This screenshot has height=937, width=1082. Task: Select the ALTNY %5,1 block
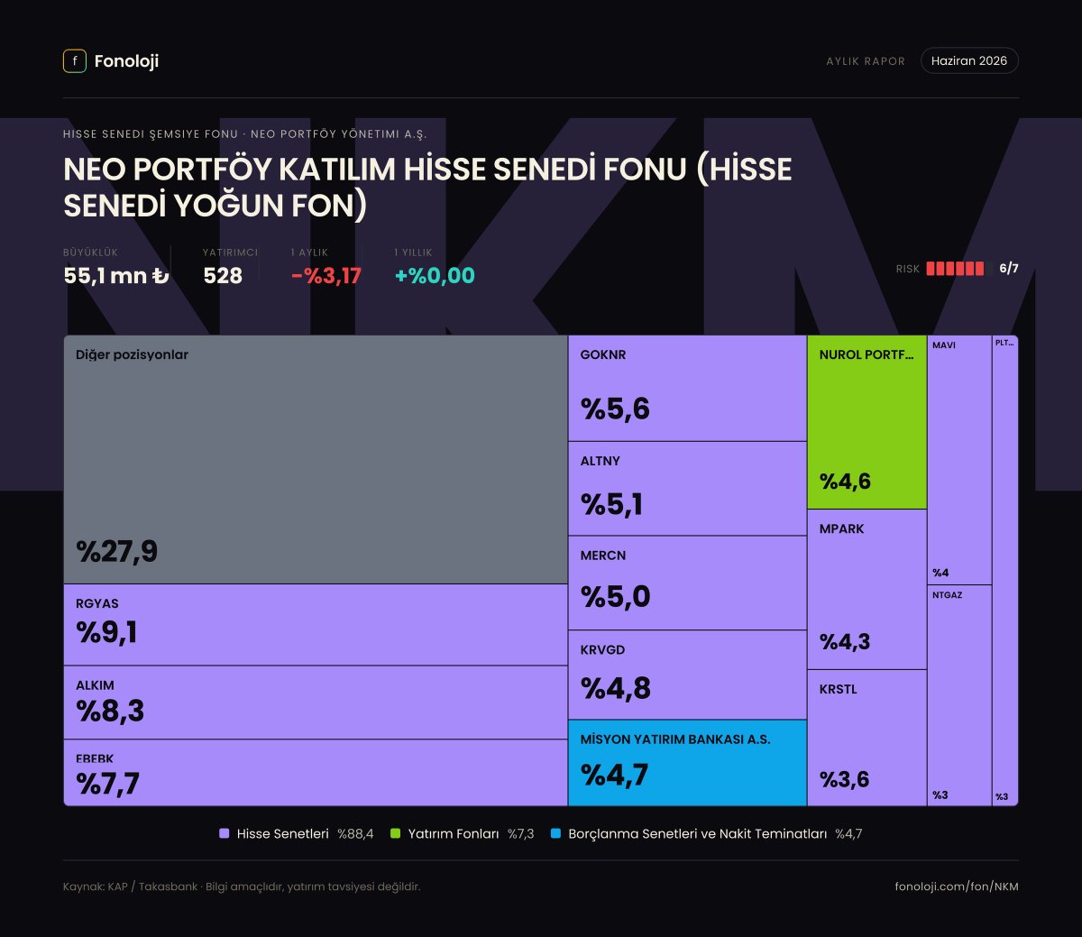point(687,489)
